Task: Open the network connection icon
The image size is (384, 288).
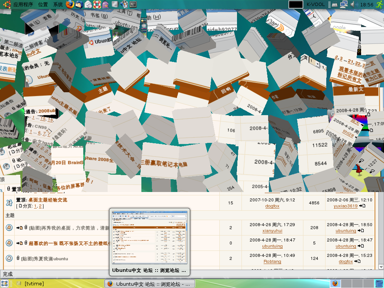Action: [344, 4]
